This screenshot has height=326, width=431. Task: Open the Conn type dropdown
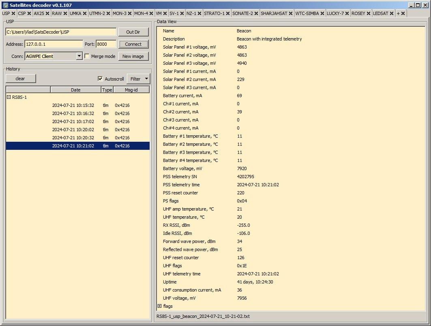click(79, 56)
